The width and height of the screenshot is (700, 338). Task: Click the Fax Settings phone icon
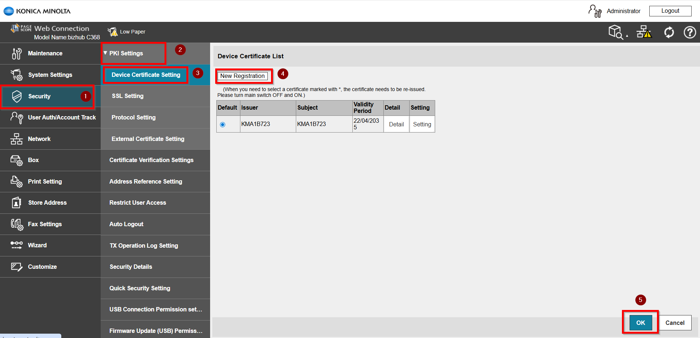click(x=17, y=224)
